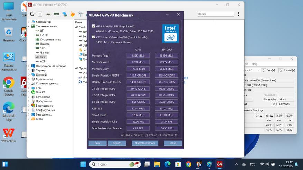This screenshot has height=170, width=303.
Task: Expand the Компьютер tree node arrow
Action: [x=29, y=22]
